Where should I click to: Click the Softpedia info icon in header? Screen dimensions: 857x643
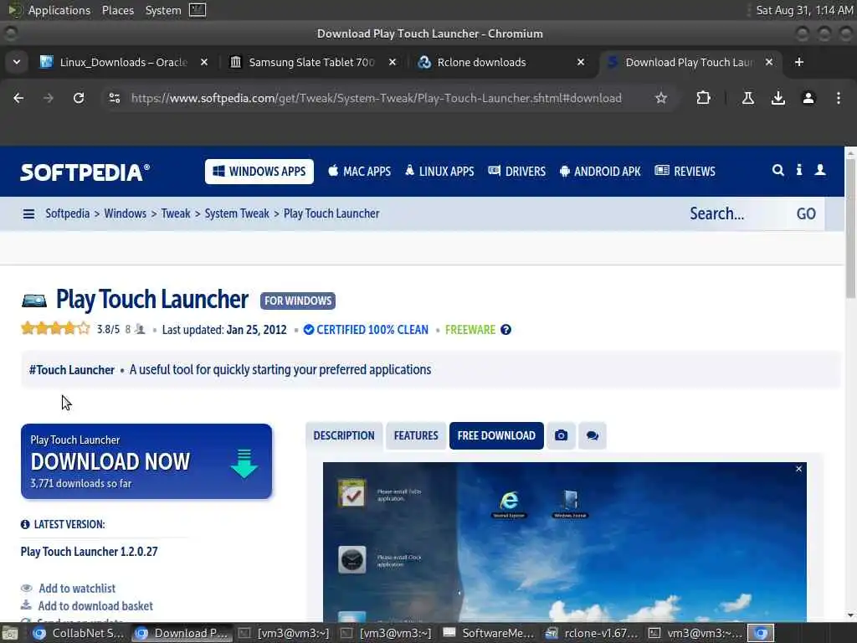point(799,170)
